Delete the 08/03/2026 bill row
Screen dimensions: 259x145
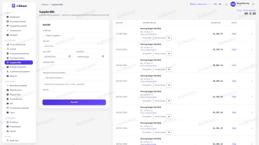coord(252,112)
